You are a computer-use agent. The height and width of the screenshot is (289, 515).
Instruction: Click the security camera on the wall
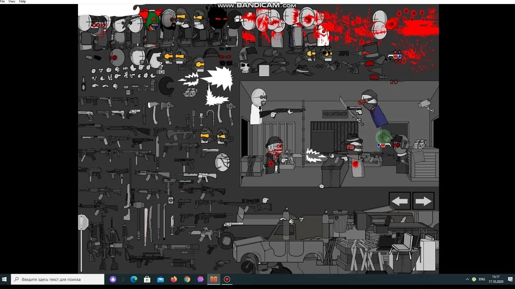click(426, 105)
